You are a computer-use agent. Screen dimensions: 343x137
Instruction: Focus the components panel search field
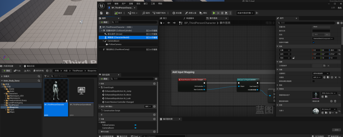(134, 22)
